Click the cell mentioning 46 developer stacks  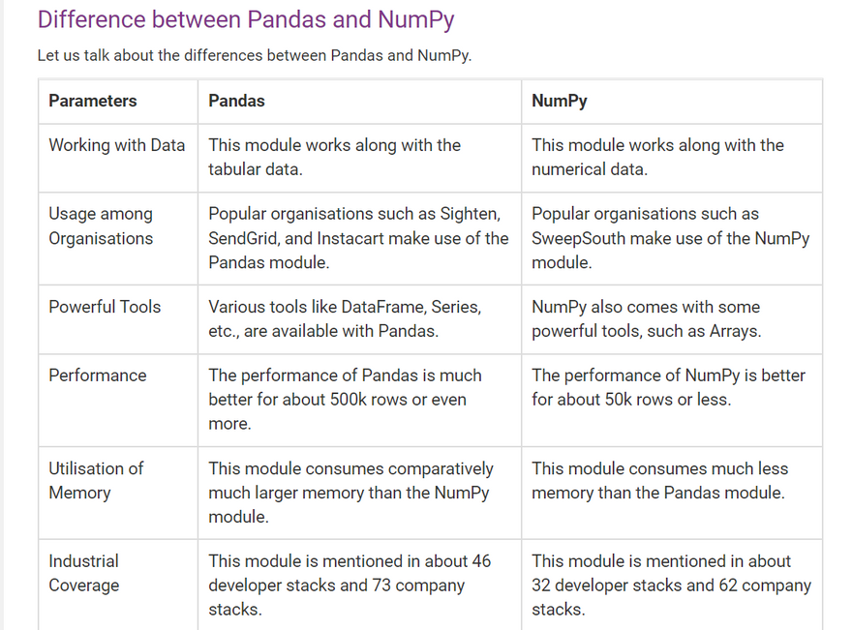point(350,585)
